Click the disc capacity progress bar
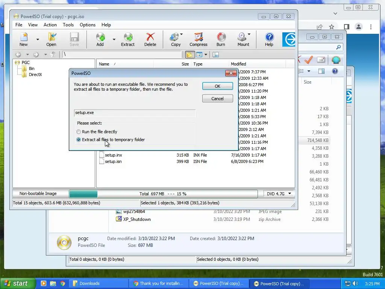The image size is (385, 289). click(x=163, y=194)
